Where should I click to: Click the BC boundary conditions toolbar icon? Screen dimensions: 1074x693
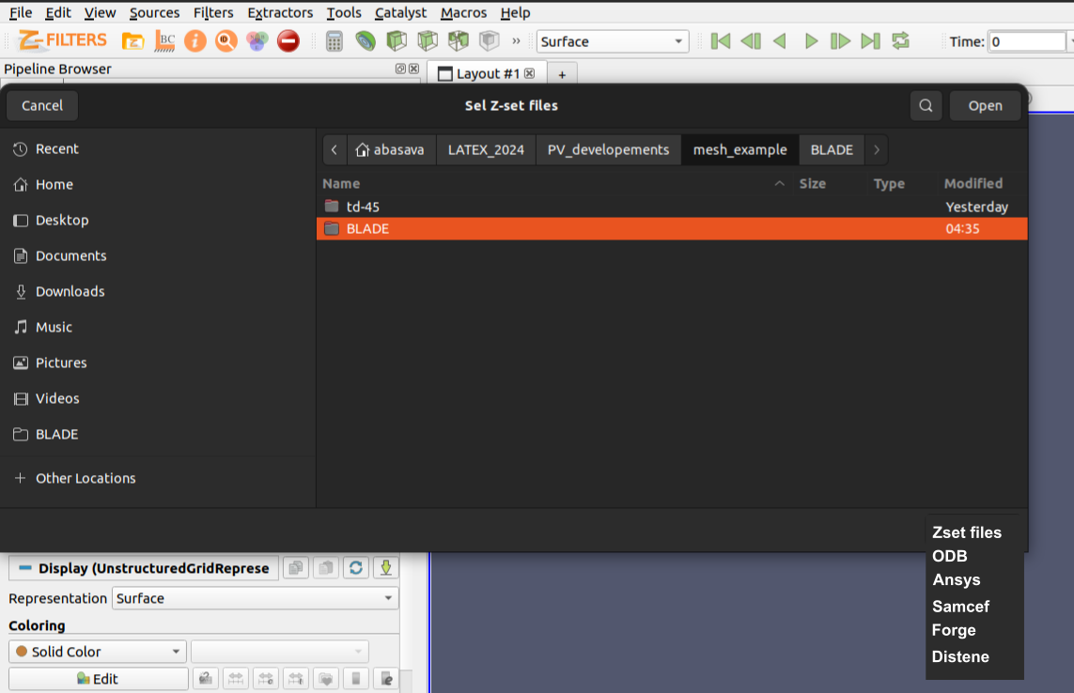(164, 41)
